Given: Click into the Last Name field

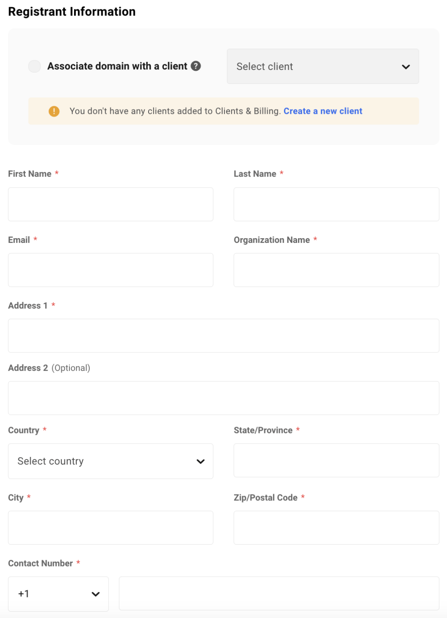Looking at the screenshot, I should [336, 204].
